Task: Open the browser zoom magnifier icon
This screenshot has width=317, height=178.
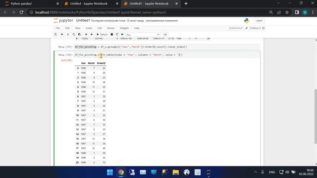Action: (x=271, y=12)
